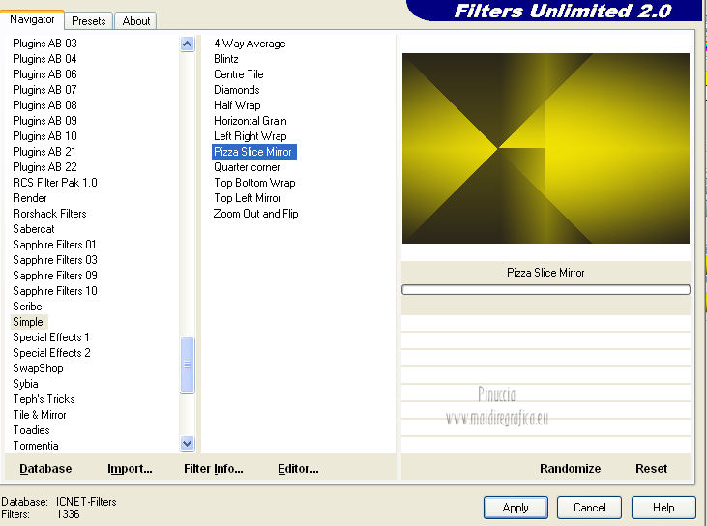Click the category list scrollbar thumb
The height and width of the screenshot is (526, 707).
pos(187,365)
